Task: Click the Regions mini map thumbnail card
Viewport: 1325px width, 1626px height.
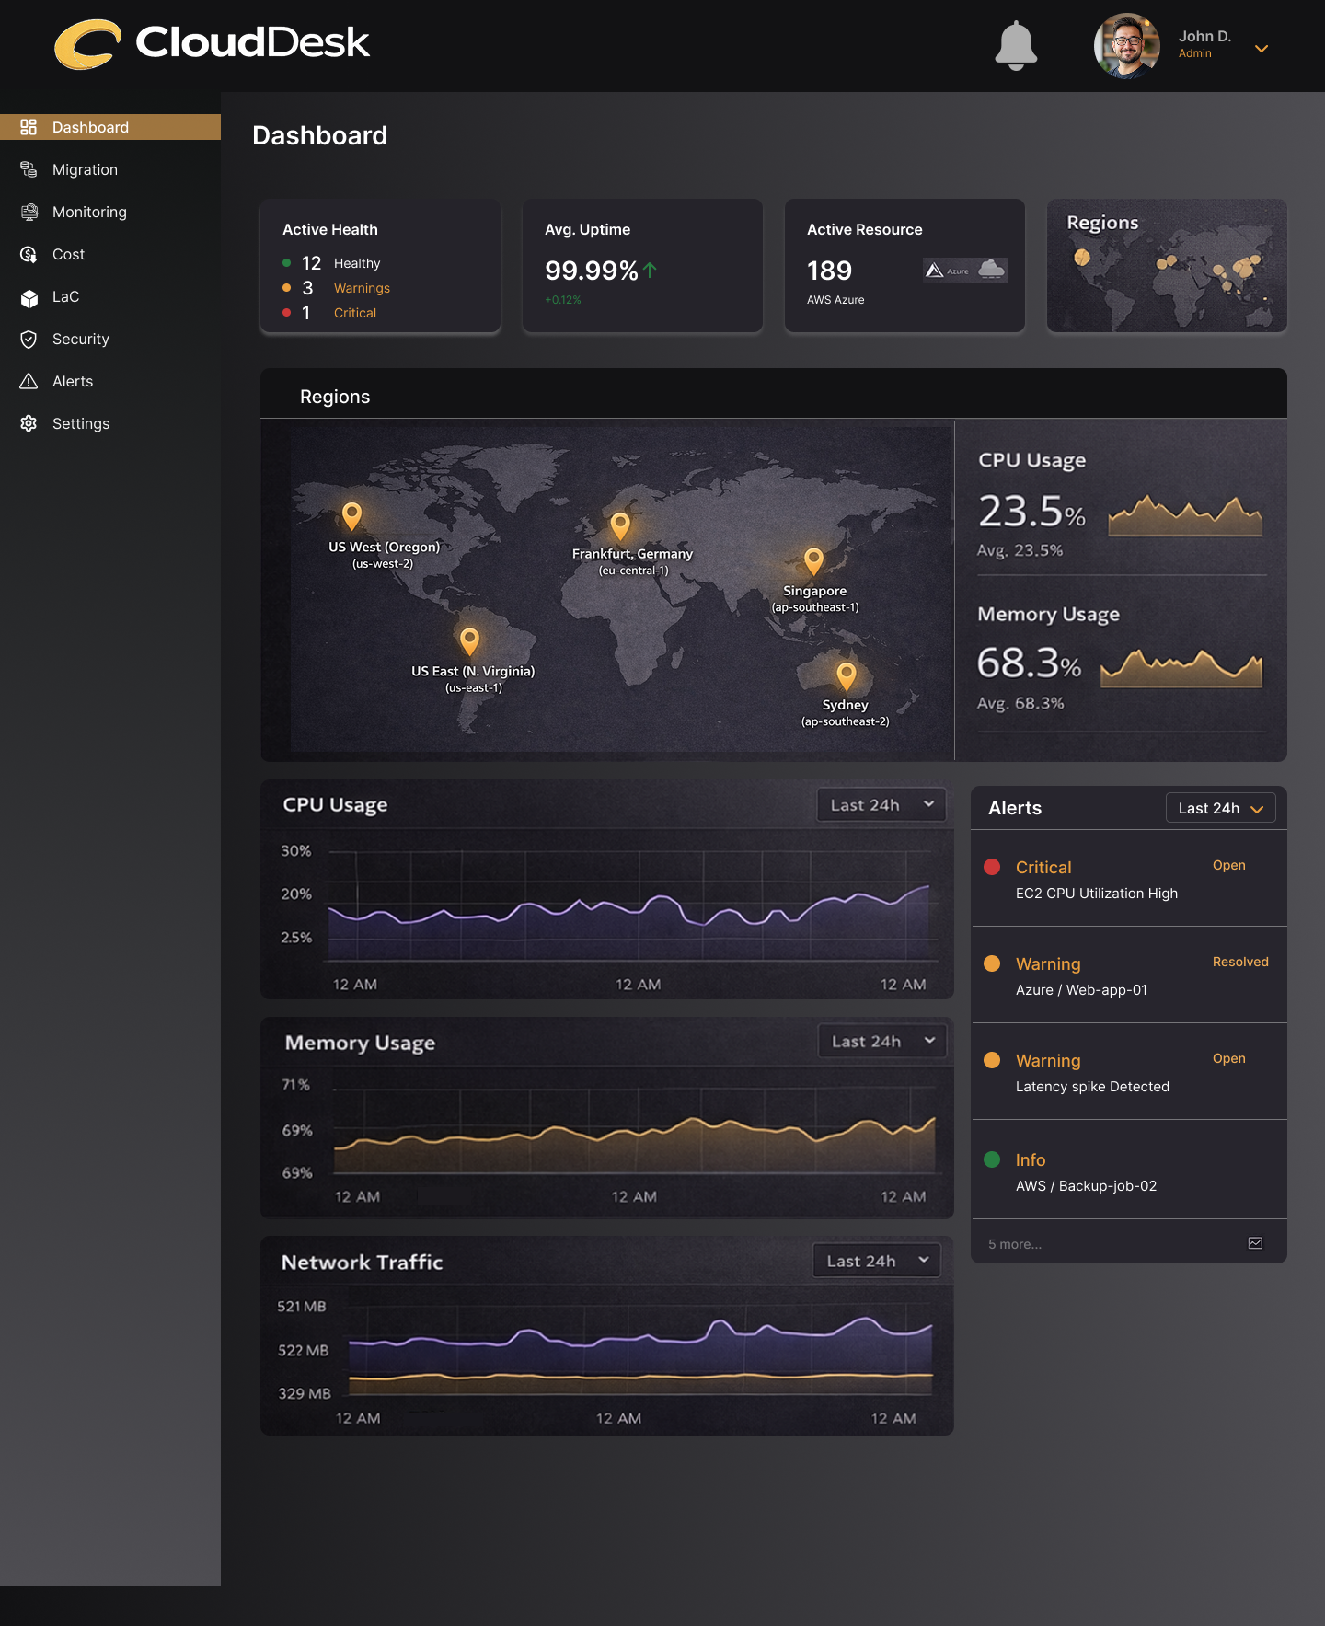Action: 1167,266
